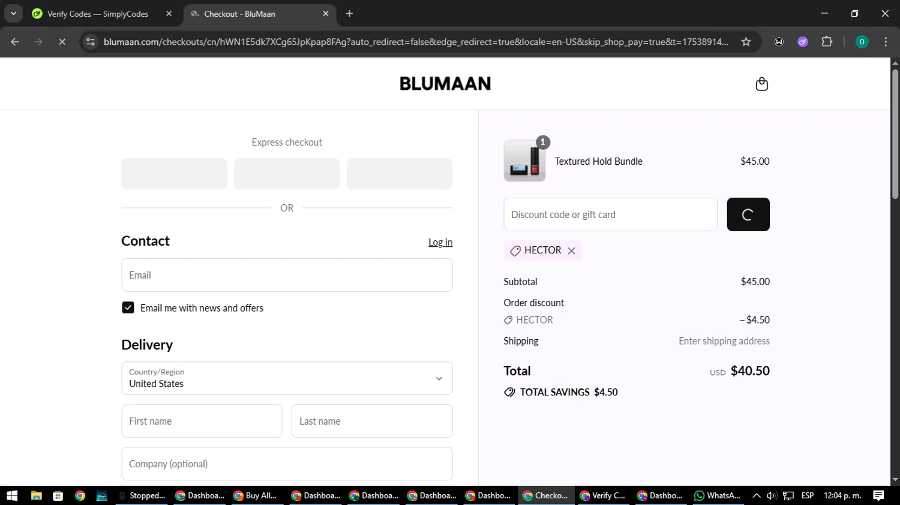Image resolution: width=900 pixels, height=505 pixels.
Task: Click the Textured Hold Bundle product name
Action: pyautogui.click(x=598, y=161)
